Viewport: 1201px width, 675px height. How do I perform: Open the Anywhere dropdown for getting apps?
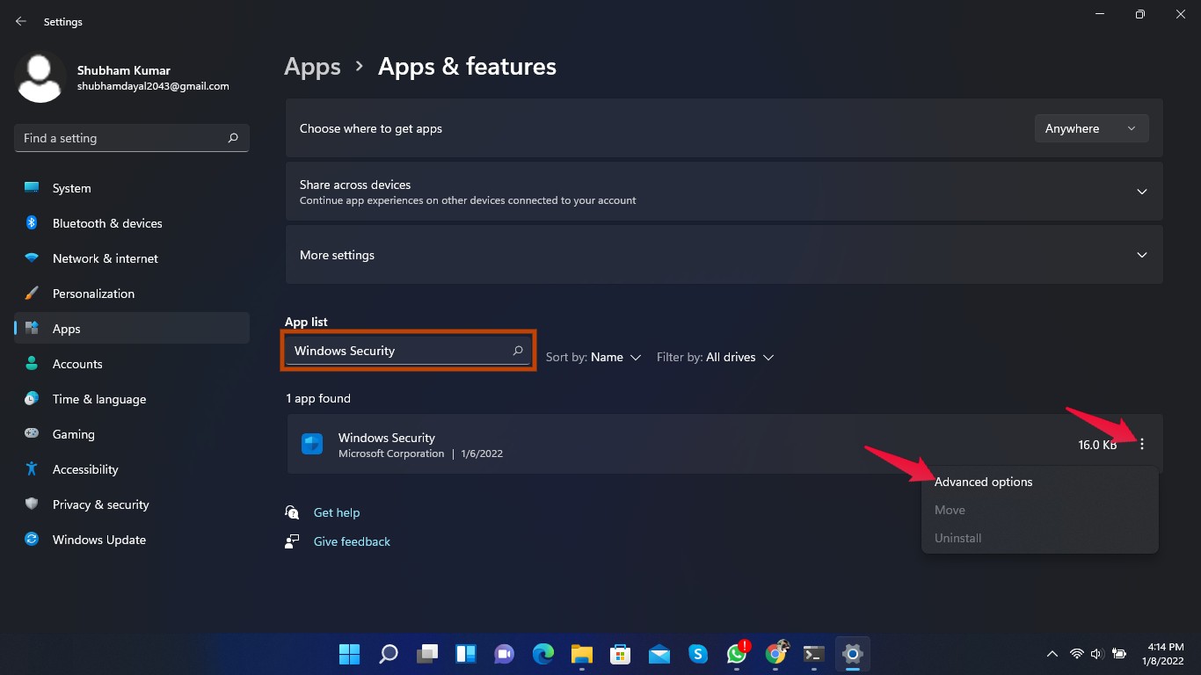[1091, 128]
